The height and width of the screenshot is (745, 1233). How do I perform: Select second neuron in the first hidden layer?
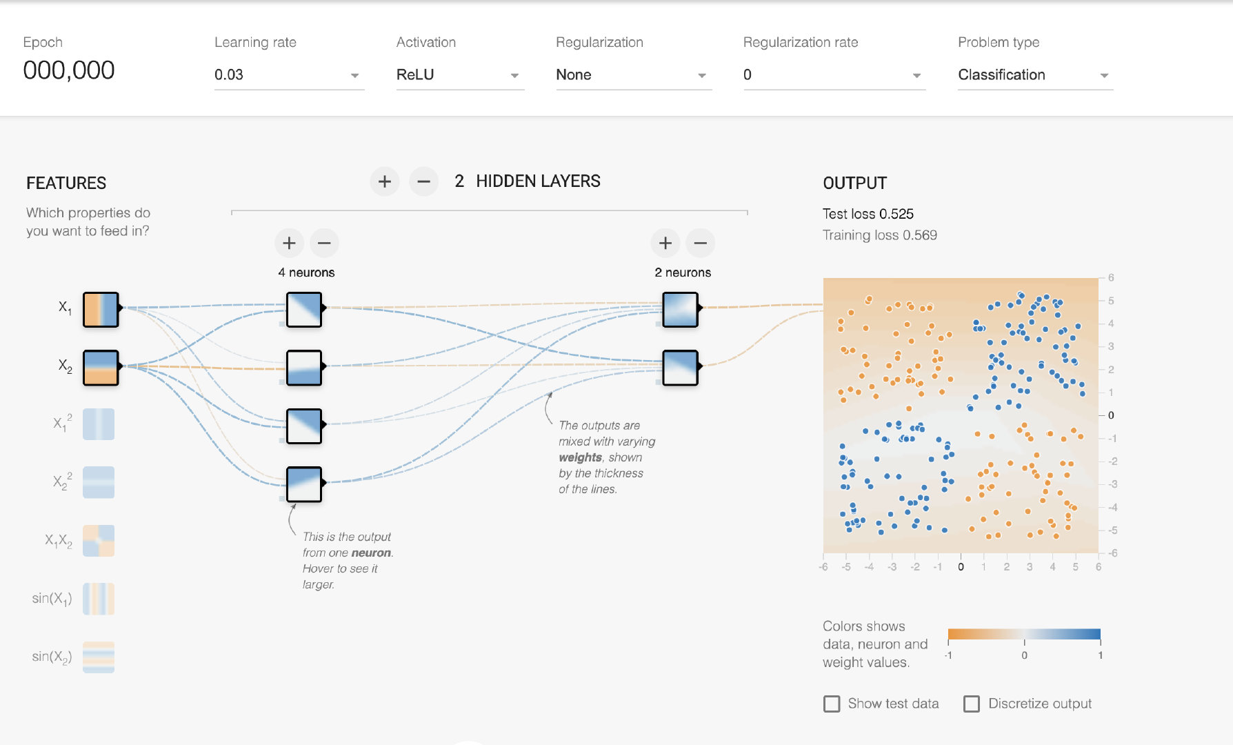pyautogui.click(x=304, y=368)
